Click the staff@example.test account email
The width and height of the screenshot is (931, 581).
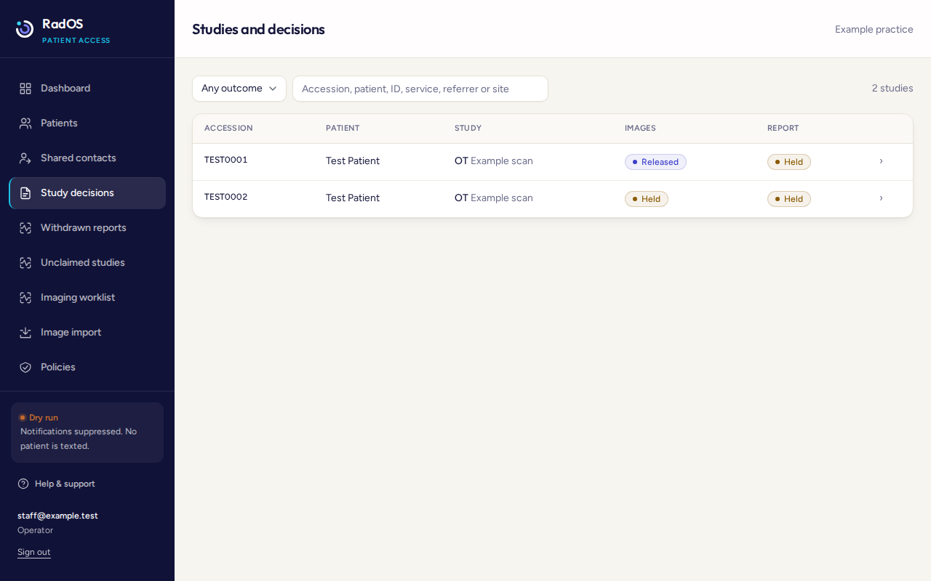[x=57, y=516]
